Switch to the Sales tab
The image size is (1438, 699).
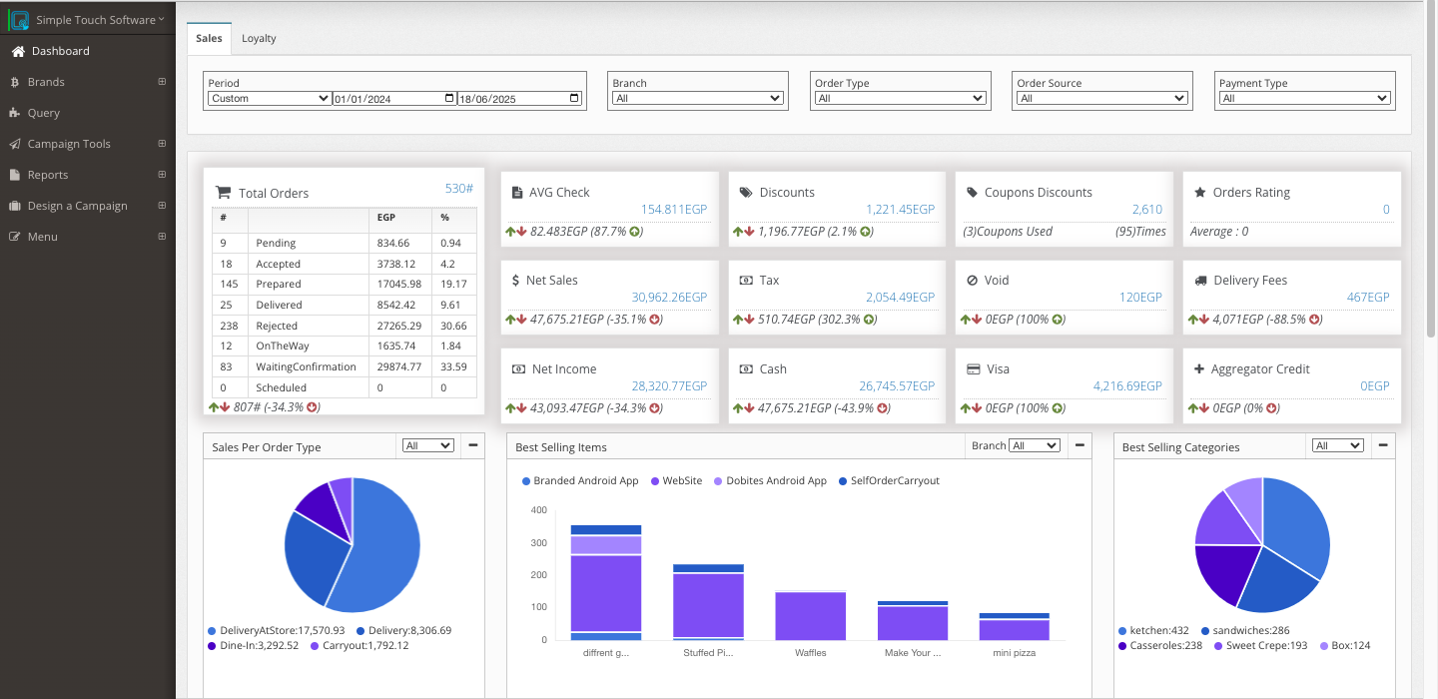pyautogui.click(x=209, y=38)
